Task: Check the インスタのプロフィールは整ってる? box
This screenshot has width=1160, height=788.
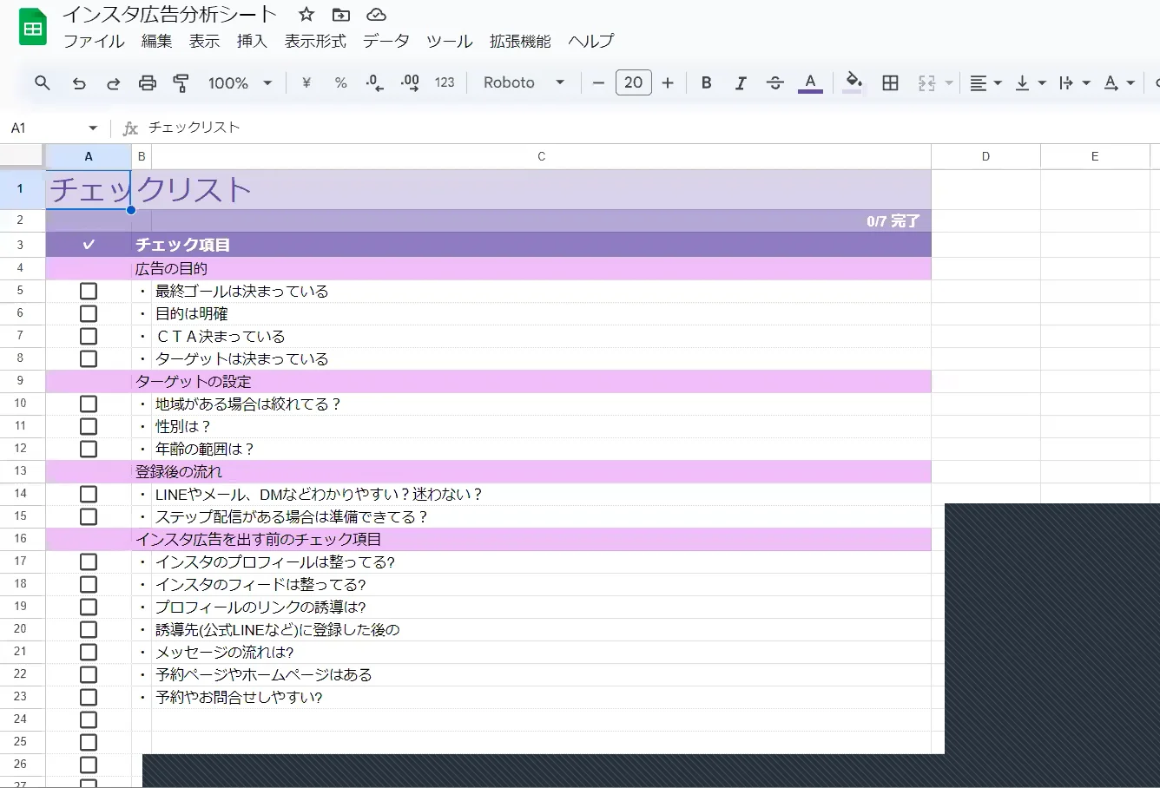Action: pos(88,562)
